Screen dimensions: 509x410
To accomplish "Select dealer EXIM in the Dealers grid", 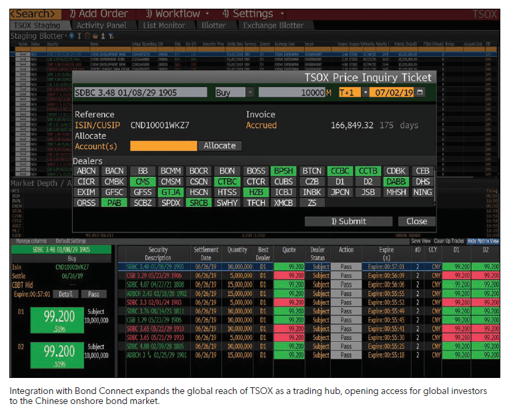I will click(x=86, y=192).
